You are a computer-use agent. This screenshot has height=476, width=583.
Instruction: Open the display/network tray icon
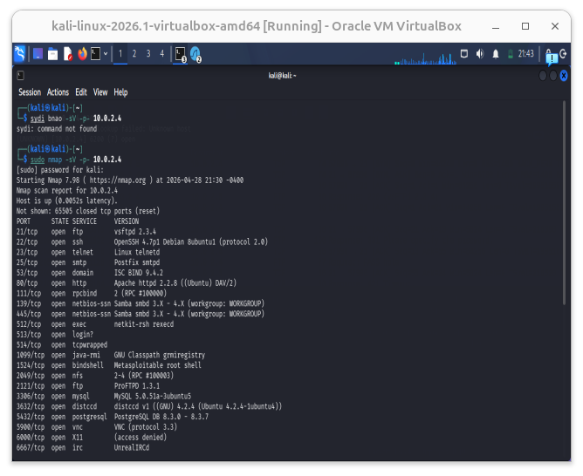pos(464,54)
